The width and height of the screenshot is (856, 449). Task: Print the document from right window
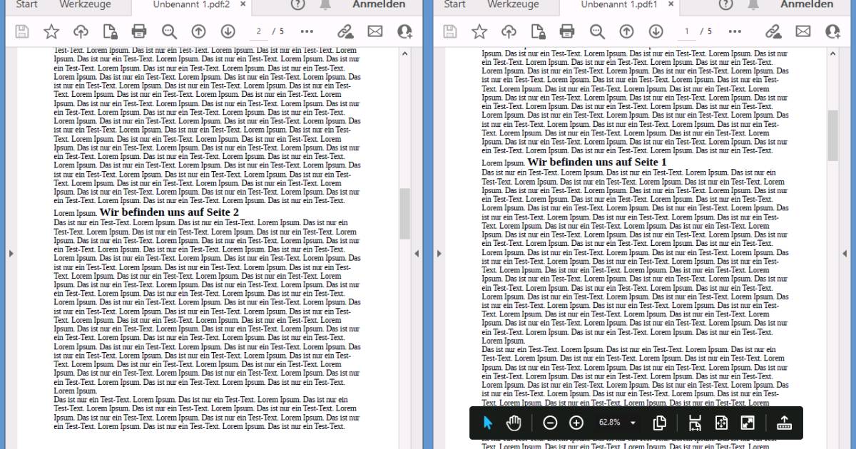[567, 31]
